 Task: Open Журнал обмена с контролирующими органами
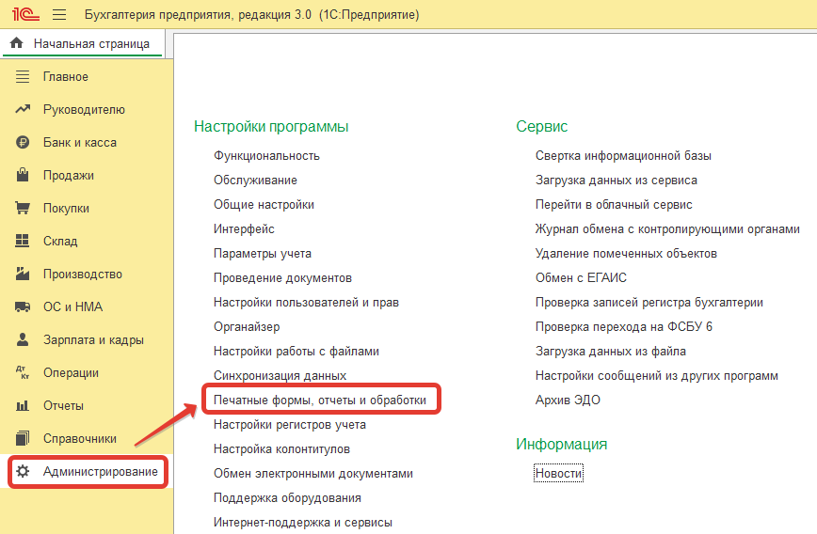coord(667,229)
